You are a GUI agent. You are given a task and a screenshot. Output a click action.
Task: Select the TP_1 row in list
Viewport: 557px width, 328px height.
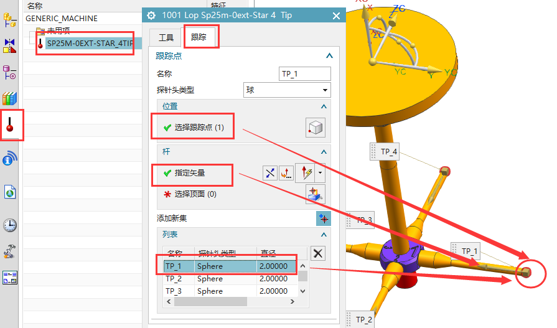[x=230, y=266]
